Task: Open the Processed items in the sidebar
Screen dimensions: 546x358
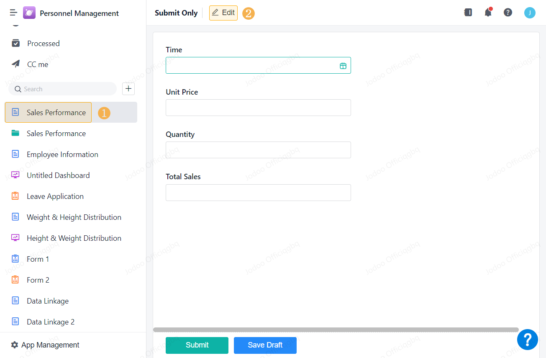Action: coord(43,43)
